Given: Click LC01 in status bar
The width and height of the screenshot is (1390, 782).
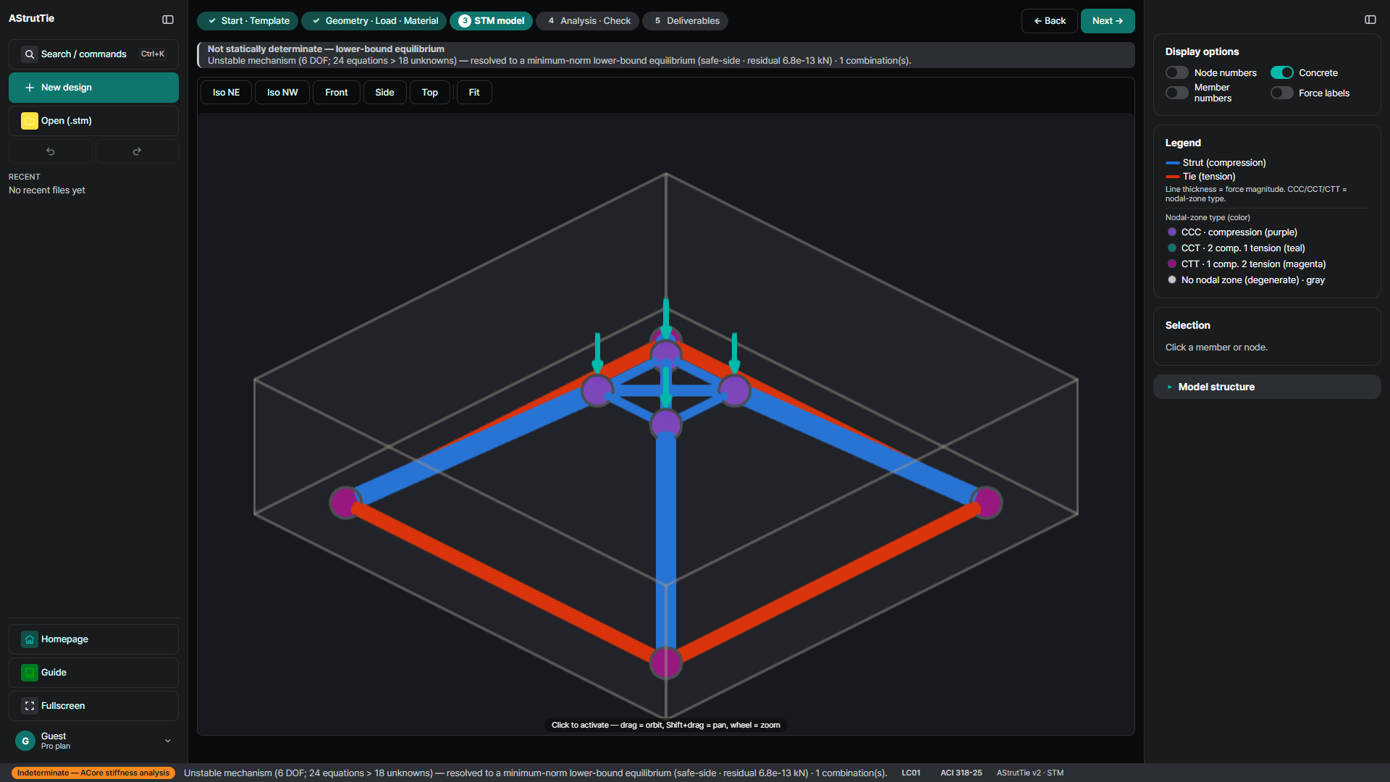Looking at the screenshot, I should [x=911, y=773].
